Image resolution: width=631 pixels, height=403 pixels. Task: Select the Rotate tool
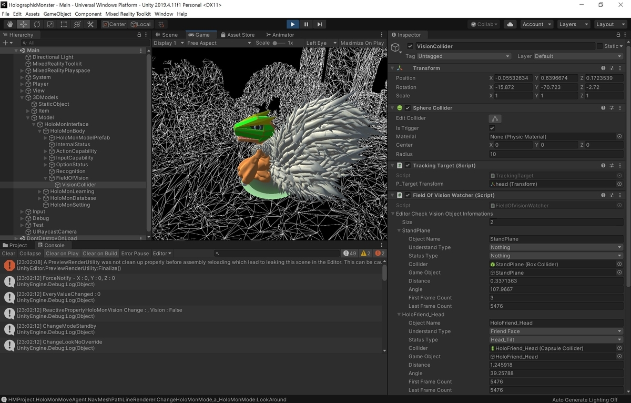click(37, 24)
